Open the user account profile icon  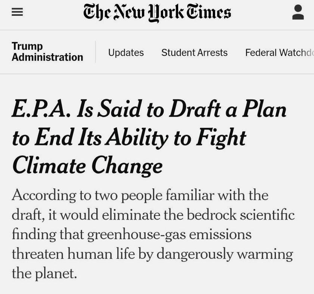point(298,12)
